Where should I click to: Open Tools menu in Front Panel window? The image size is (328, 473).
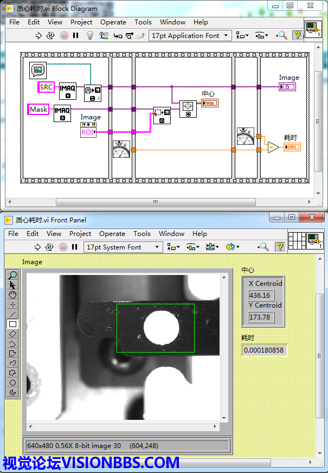coord(142,234)
